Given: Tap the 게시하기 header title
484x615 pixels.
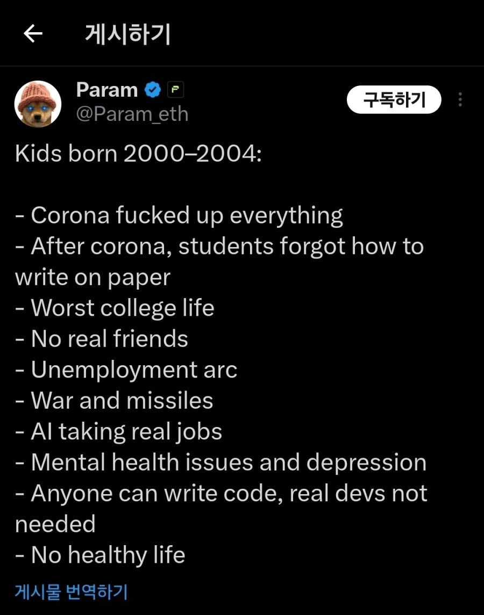Looking at the screenshot, I should point(127,34).
